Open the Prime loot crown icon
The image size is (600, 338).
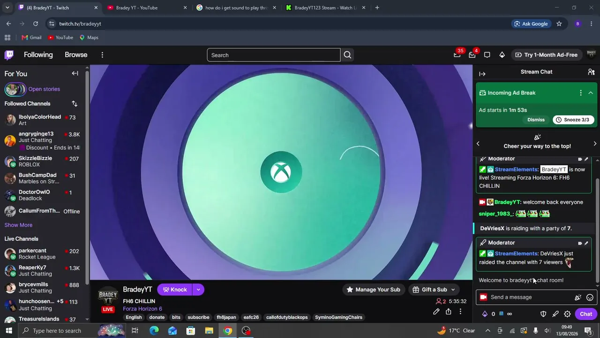click(457, 55)
